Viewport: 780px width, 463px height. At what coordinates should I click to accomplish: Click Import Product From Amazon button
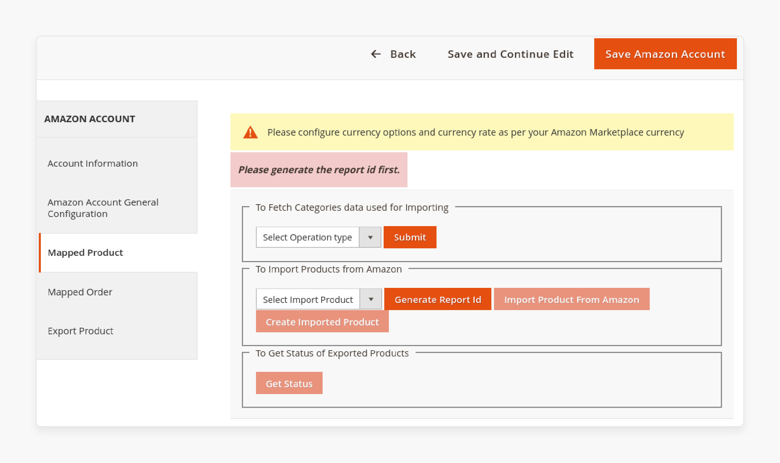[x=571, y=299]
